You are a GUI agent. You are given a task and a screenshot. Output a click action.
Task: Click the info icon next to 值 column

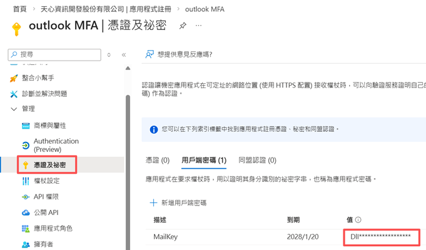coord(358,220)
